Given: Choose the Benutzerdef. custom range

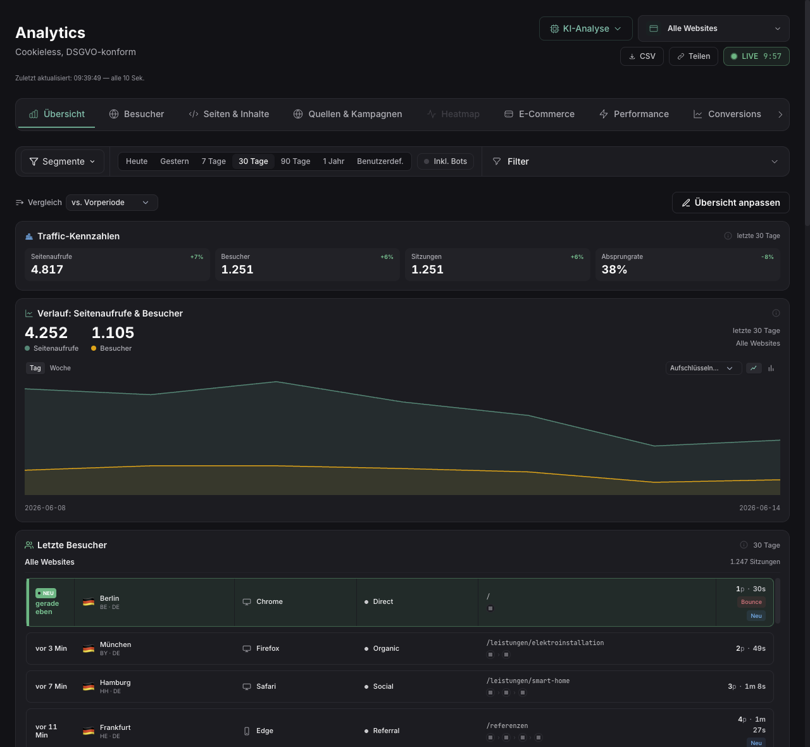Looking at the screenshot, I should tap(380, 161).
